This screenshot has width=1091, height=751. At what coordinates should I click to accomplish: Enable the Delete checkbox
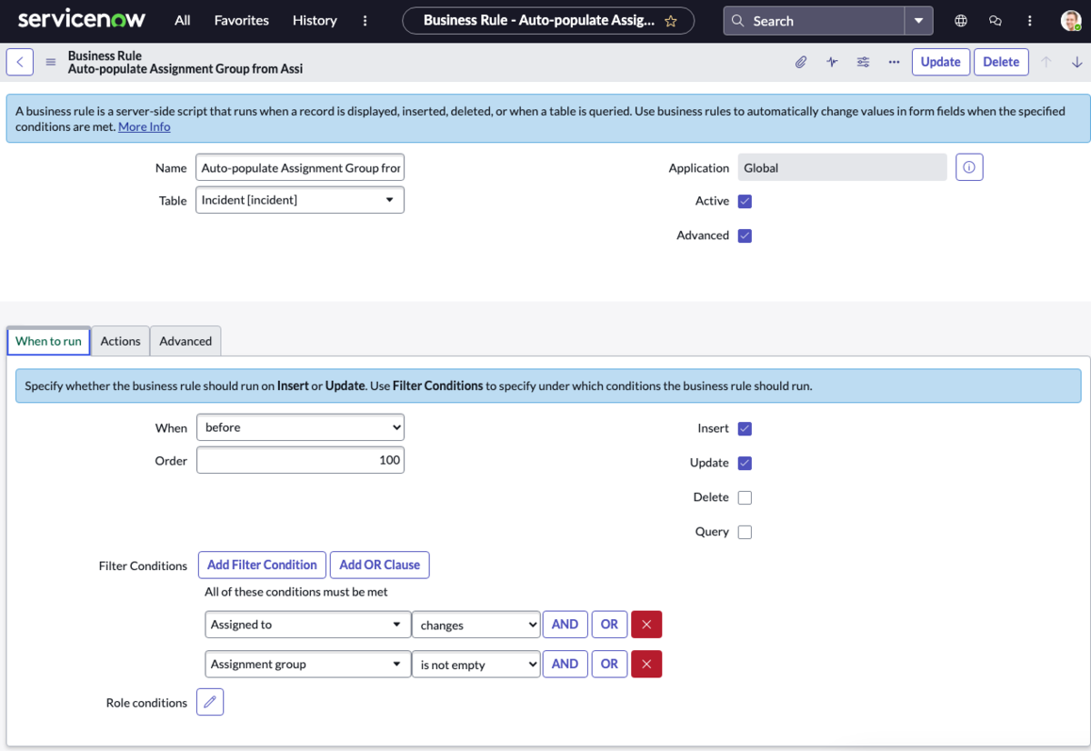pos(745,497)
